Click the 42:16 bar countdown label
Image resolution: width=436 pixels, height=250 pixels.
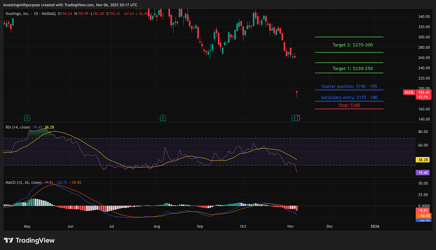(424, 97)
